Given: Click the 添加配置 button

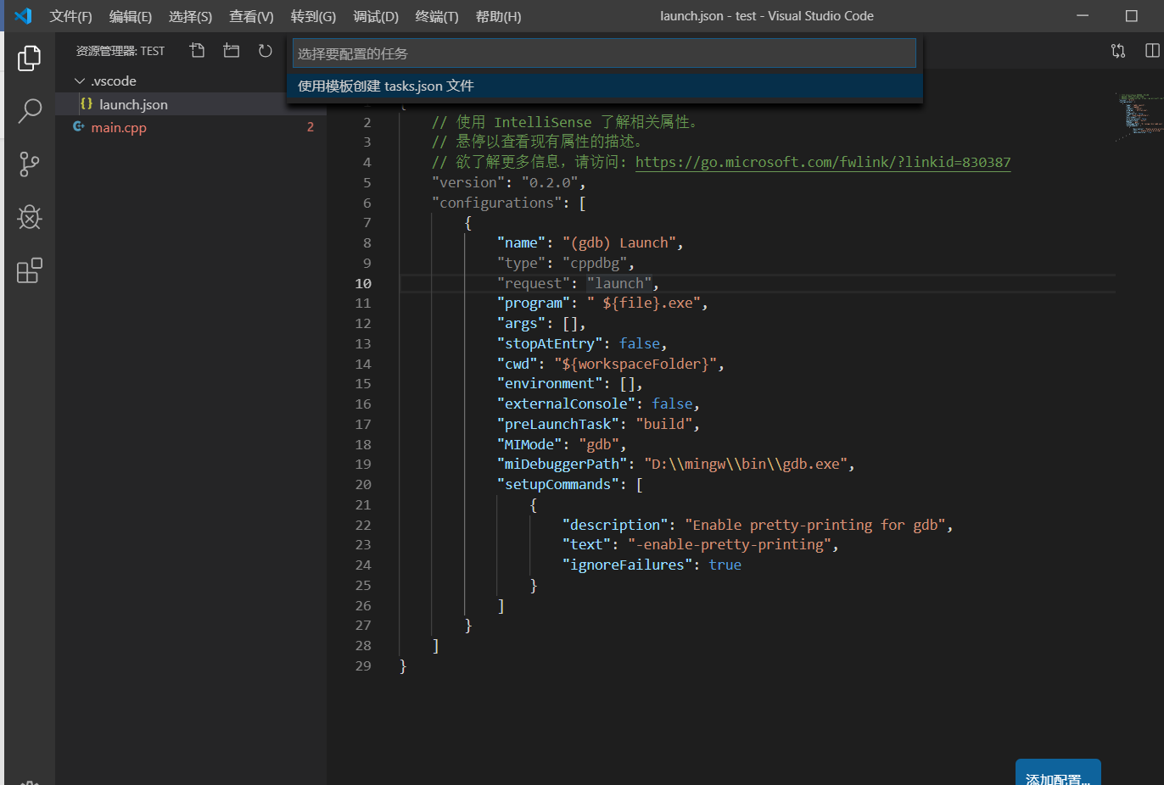Looking at the screenshot, I should (1058, 773).
